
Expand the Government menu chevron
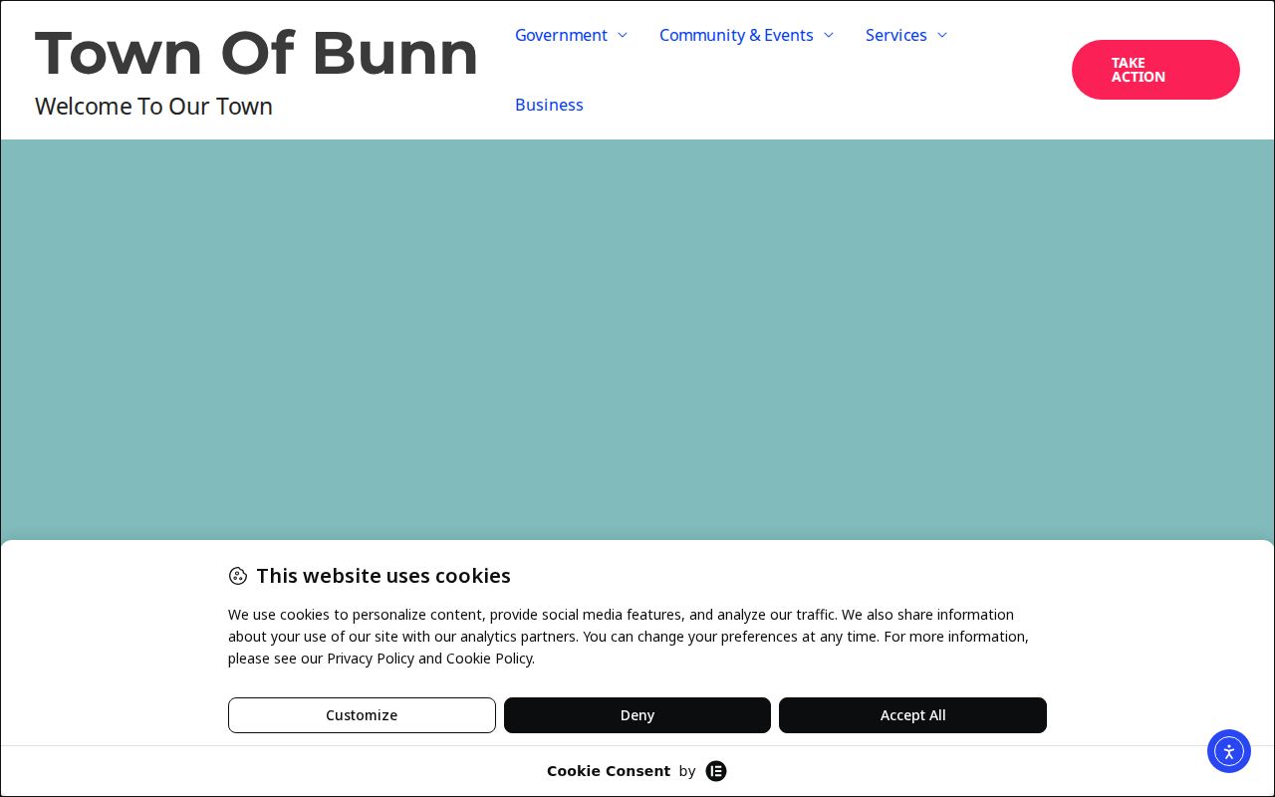(623, 35)
